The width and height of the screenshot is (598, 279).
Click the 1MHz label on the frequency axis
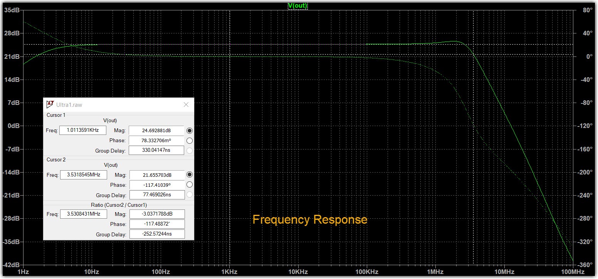(x=435, y=272)
